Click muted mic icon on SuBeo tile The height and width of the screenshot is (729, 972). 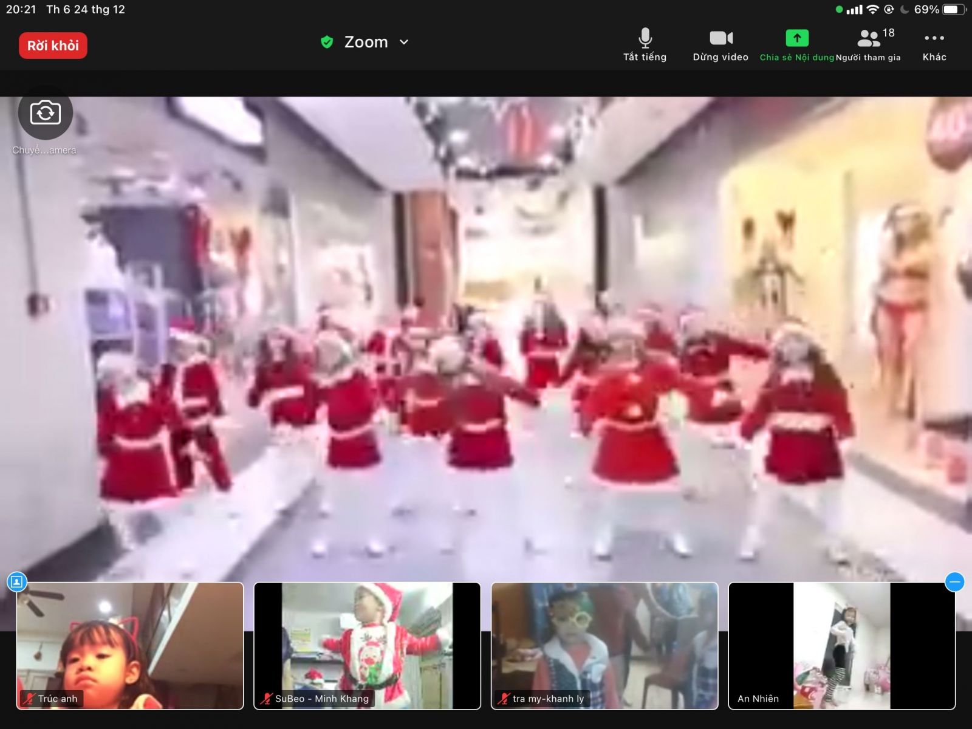click(266, 699)
